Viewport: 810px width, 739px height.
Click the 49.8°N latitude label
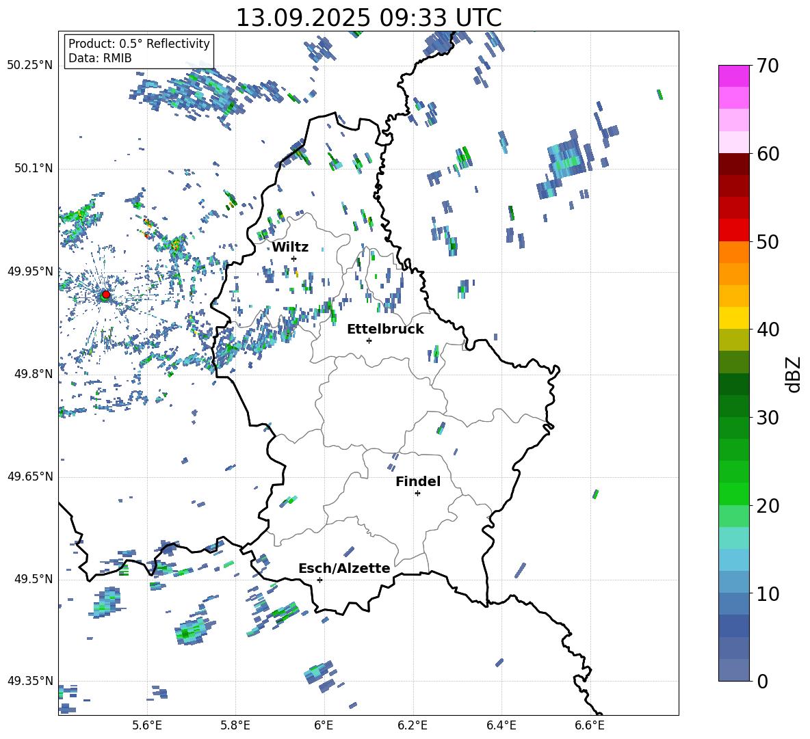[x=33, y=374]
